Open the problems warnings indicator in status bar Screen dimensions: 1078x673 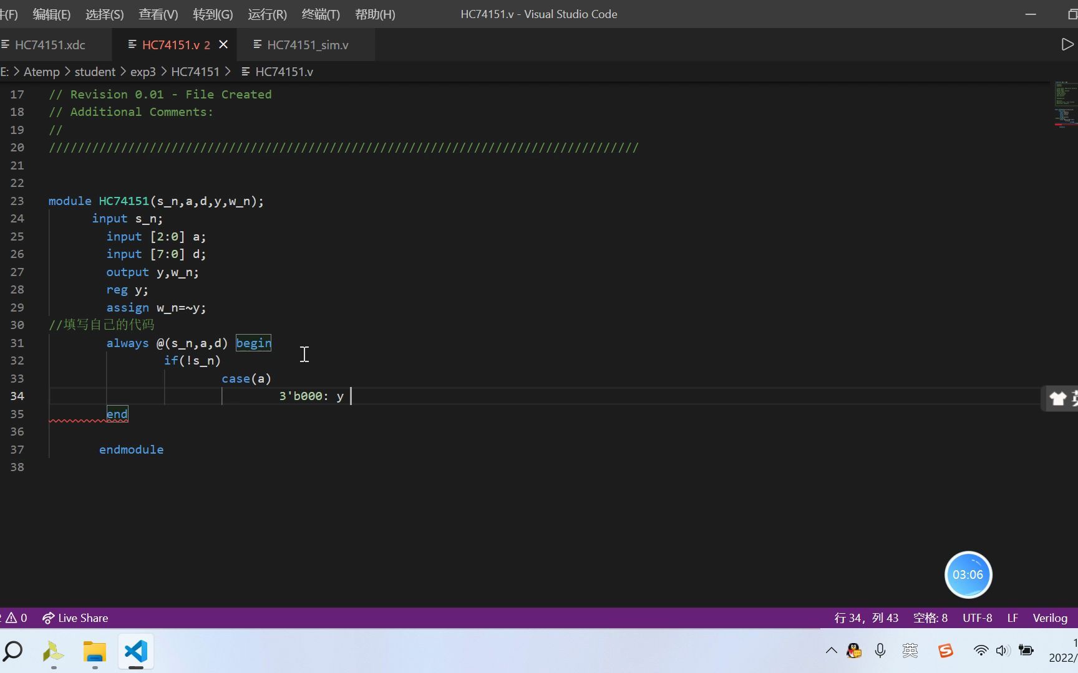[x=15, y=618]
